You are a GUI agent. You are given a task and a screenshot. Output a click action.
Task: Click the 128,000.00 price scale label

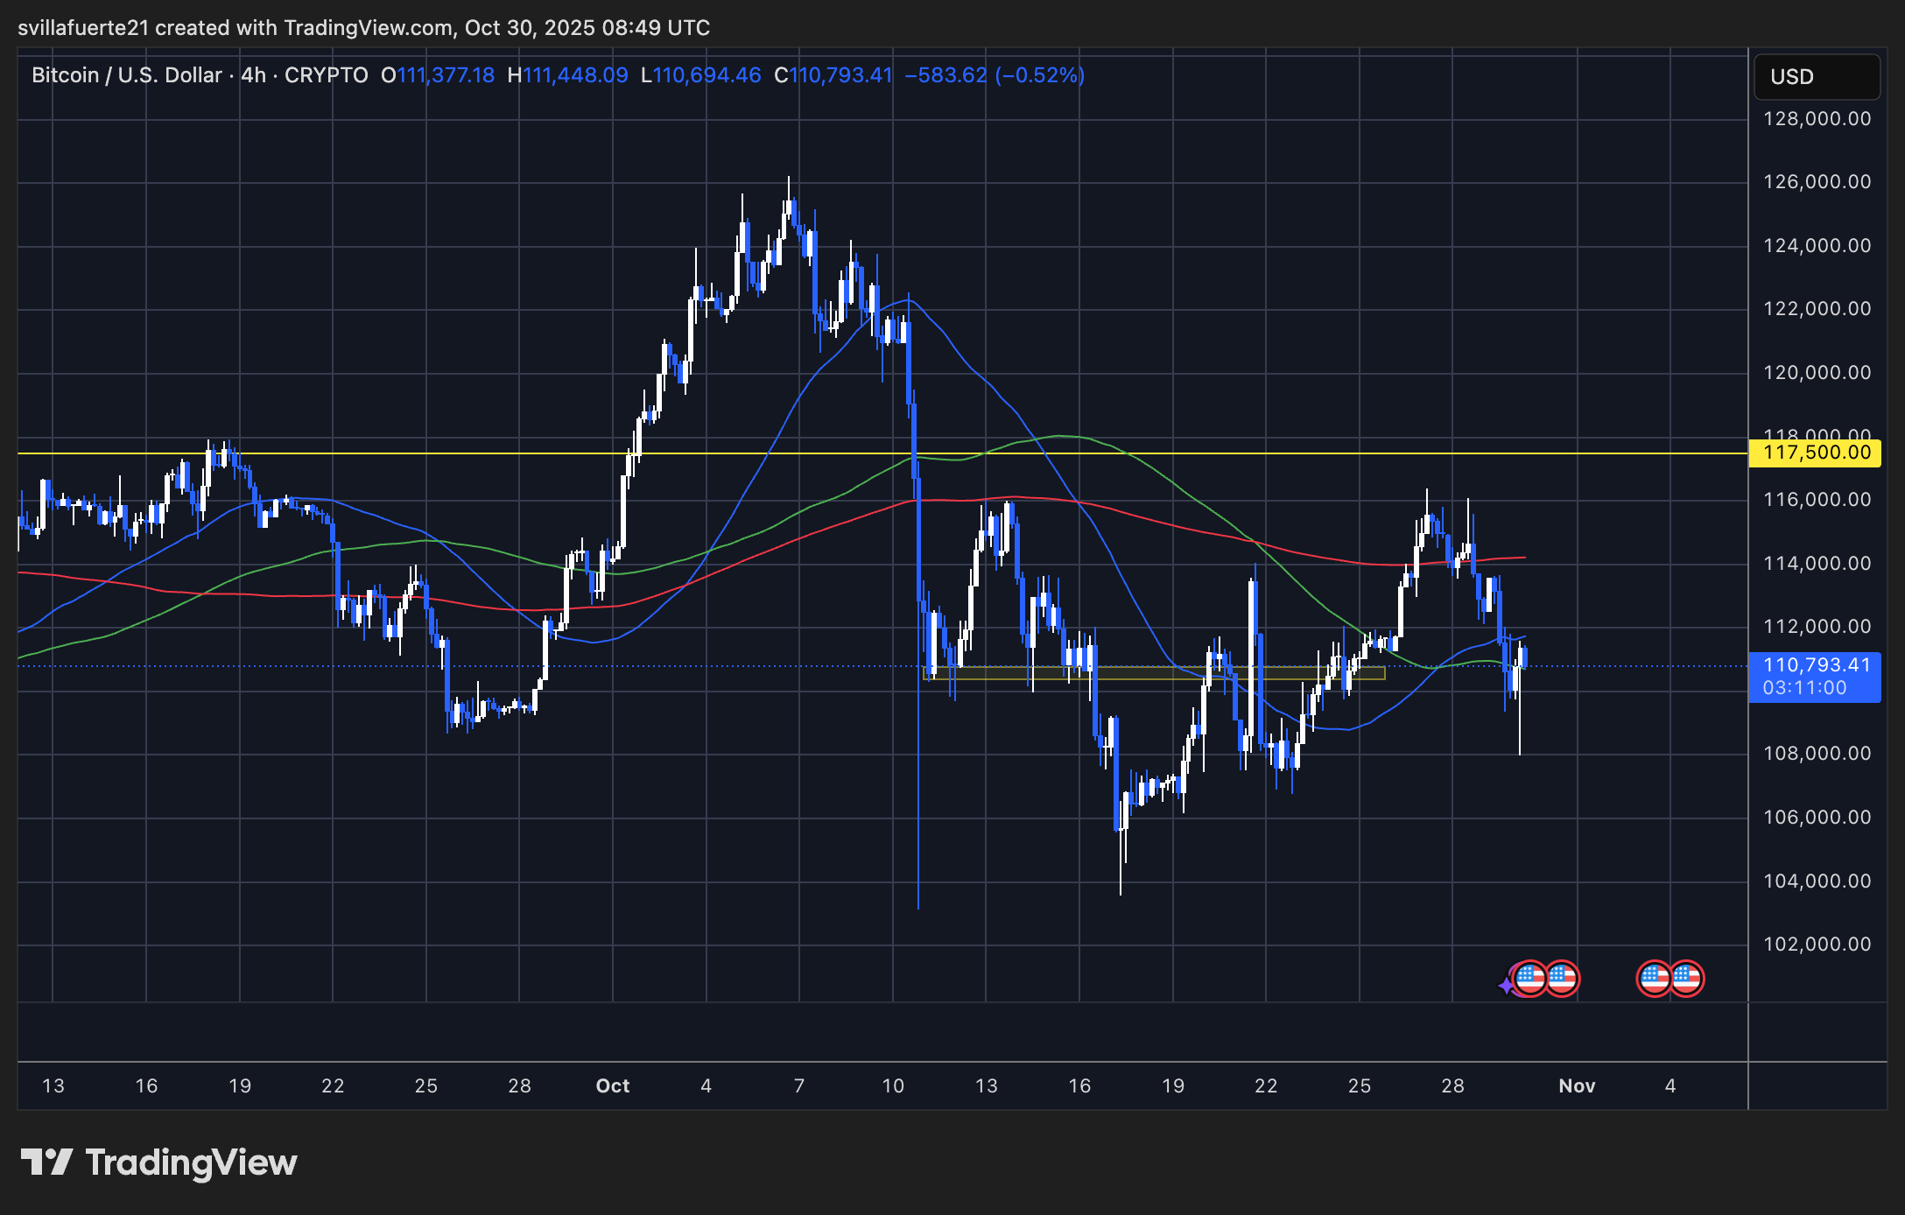coord(1817,119)
